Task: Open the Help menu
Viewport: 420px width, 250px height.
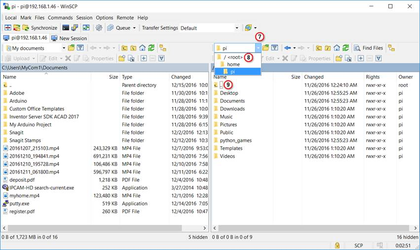Action: click(143, 18)
